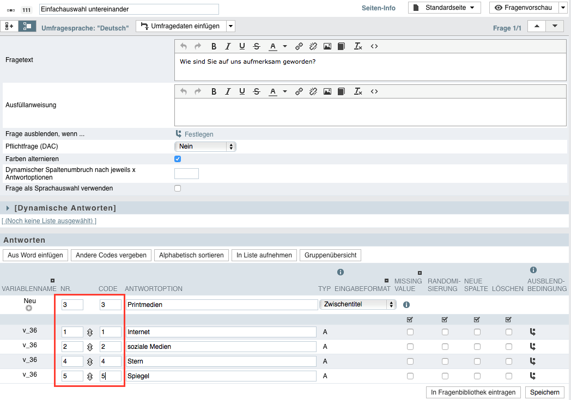The image size is (571, 400).
Task: Open hide condition for Internet row
Action: pyautogui.click(x=533, y=331)
